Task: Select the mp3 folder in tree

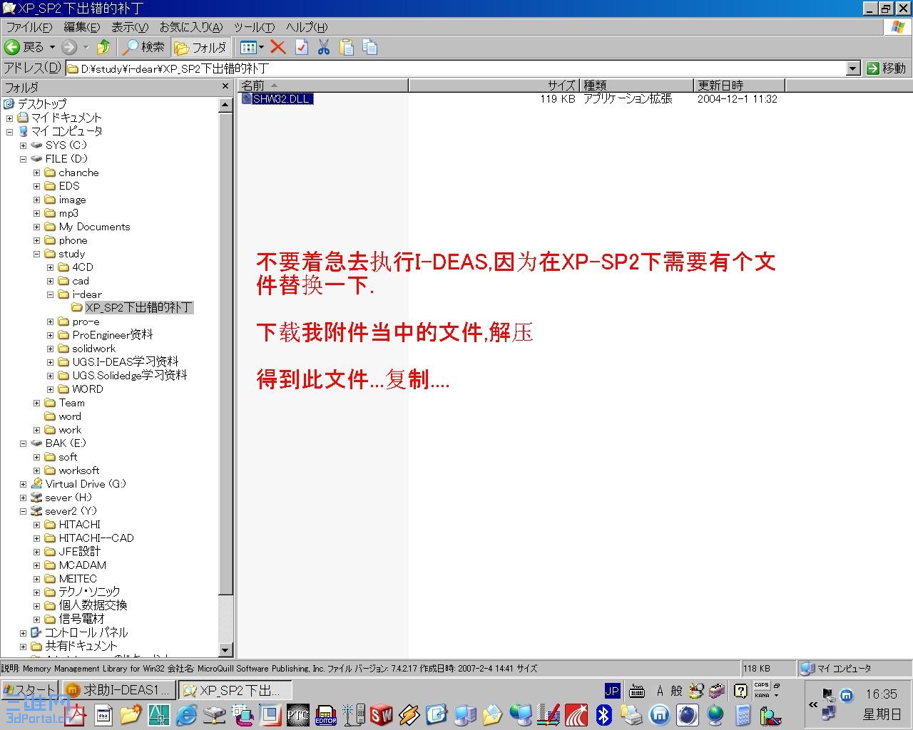Action: pyautogui.click(x=68, y=213)
